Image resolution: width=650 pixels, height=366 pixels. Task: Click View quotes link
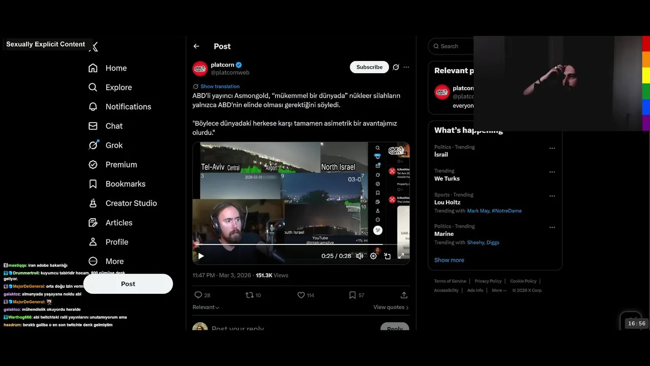click(391, 307)
